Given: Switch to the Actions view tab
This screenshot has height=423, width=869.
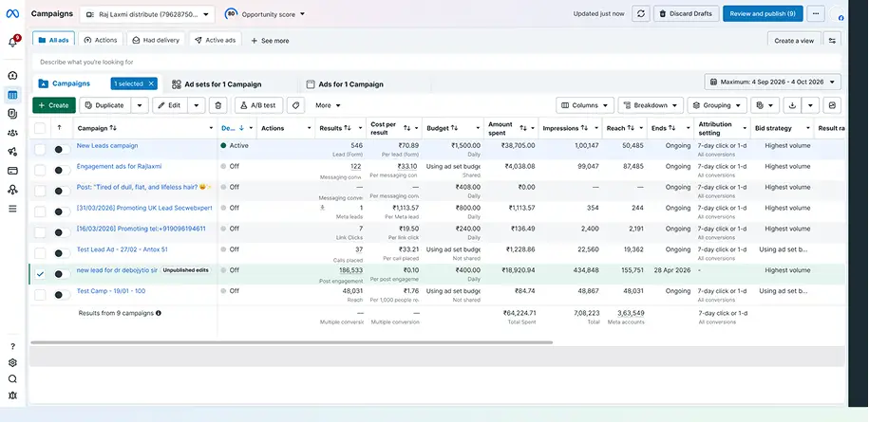Looking at the screenshot, I should (x=101, y=40).
